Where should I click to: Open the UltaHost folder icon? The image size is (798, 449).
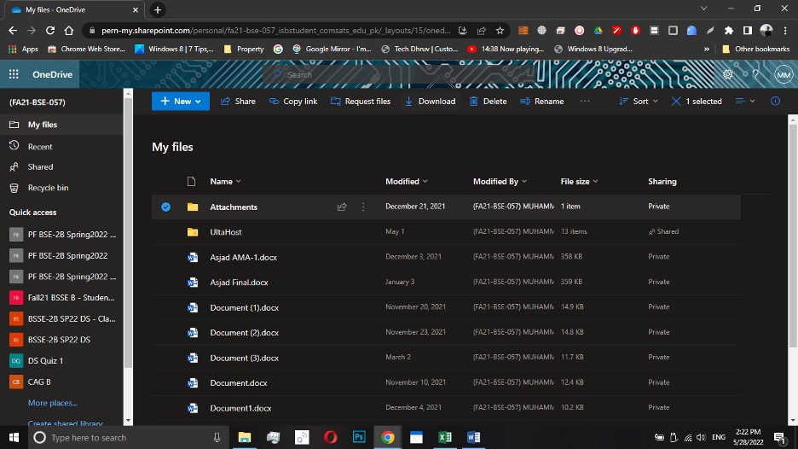(193, 232)
